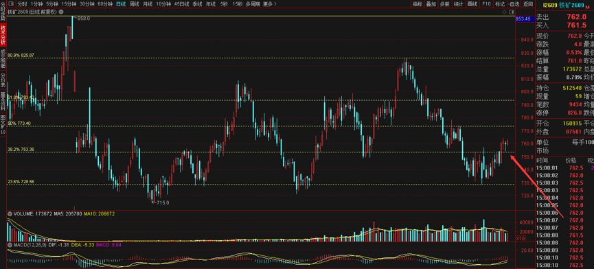
Task: Select the 5秒 period
Action: 223,4
